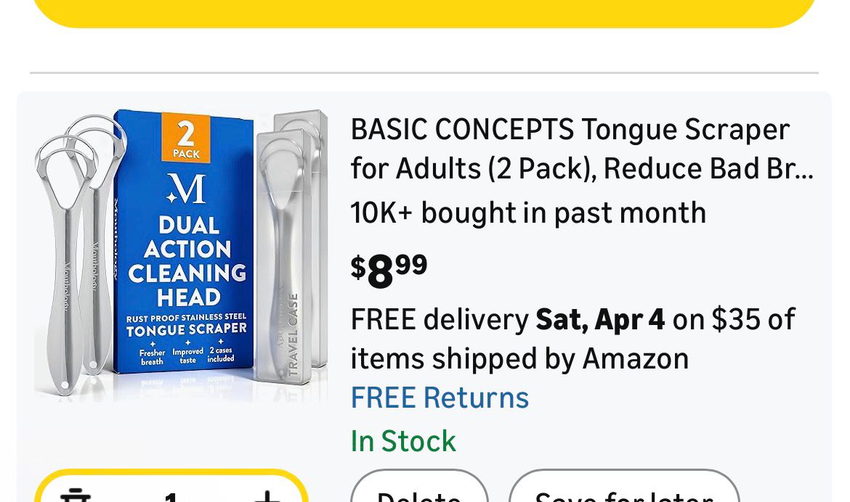850x502 pixels.
Task: Click the DUAL ACTION CLEANING HEAD box text
Action: tap(187, 261)
